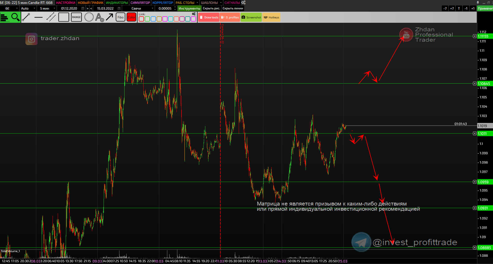The height and width of the screenshot is (264, 493).
Task: Pick the rectangle drawing tool
Action: [64, 17]
